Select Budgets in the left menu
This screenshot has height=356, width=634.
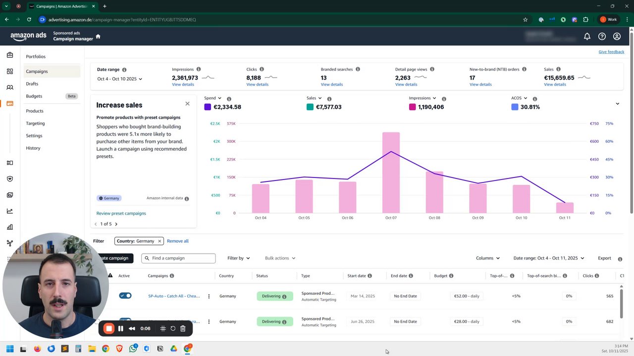click(34, 96)
